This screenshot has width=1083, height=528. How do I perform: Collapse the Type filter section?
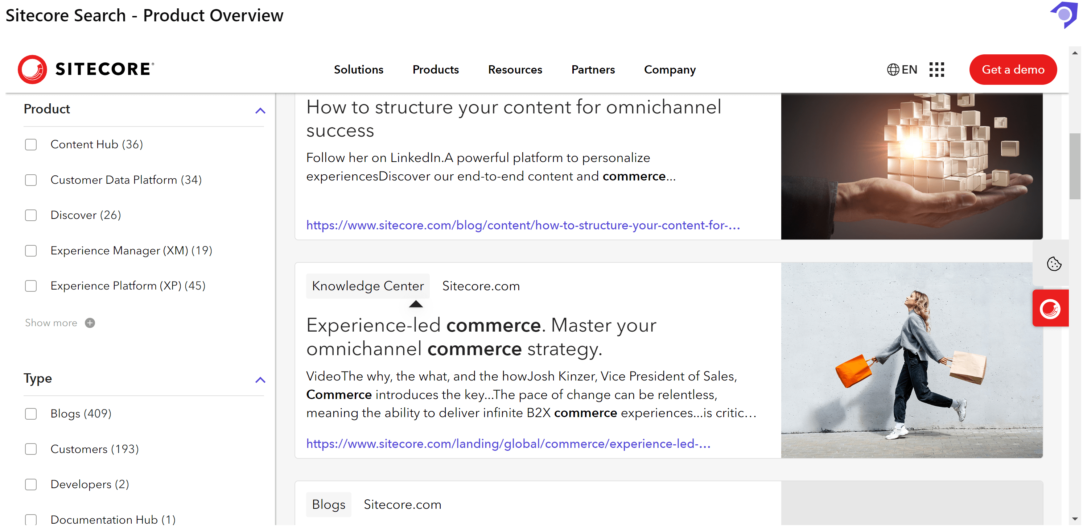pos(260,380)
